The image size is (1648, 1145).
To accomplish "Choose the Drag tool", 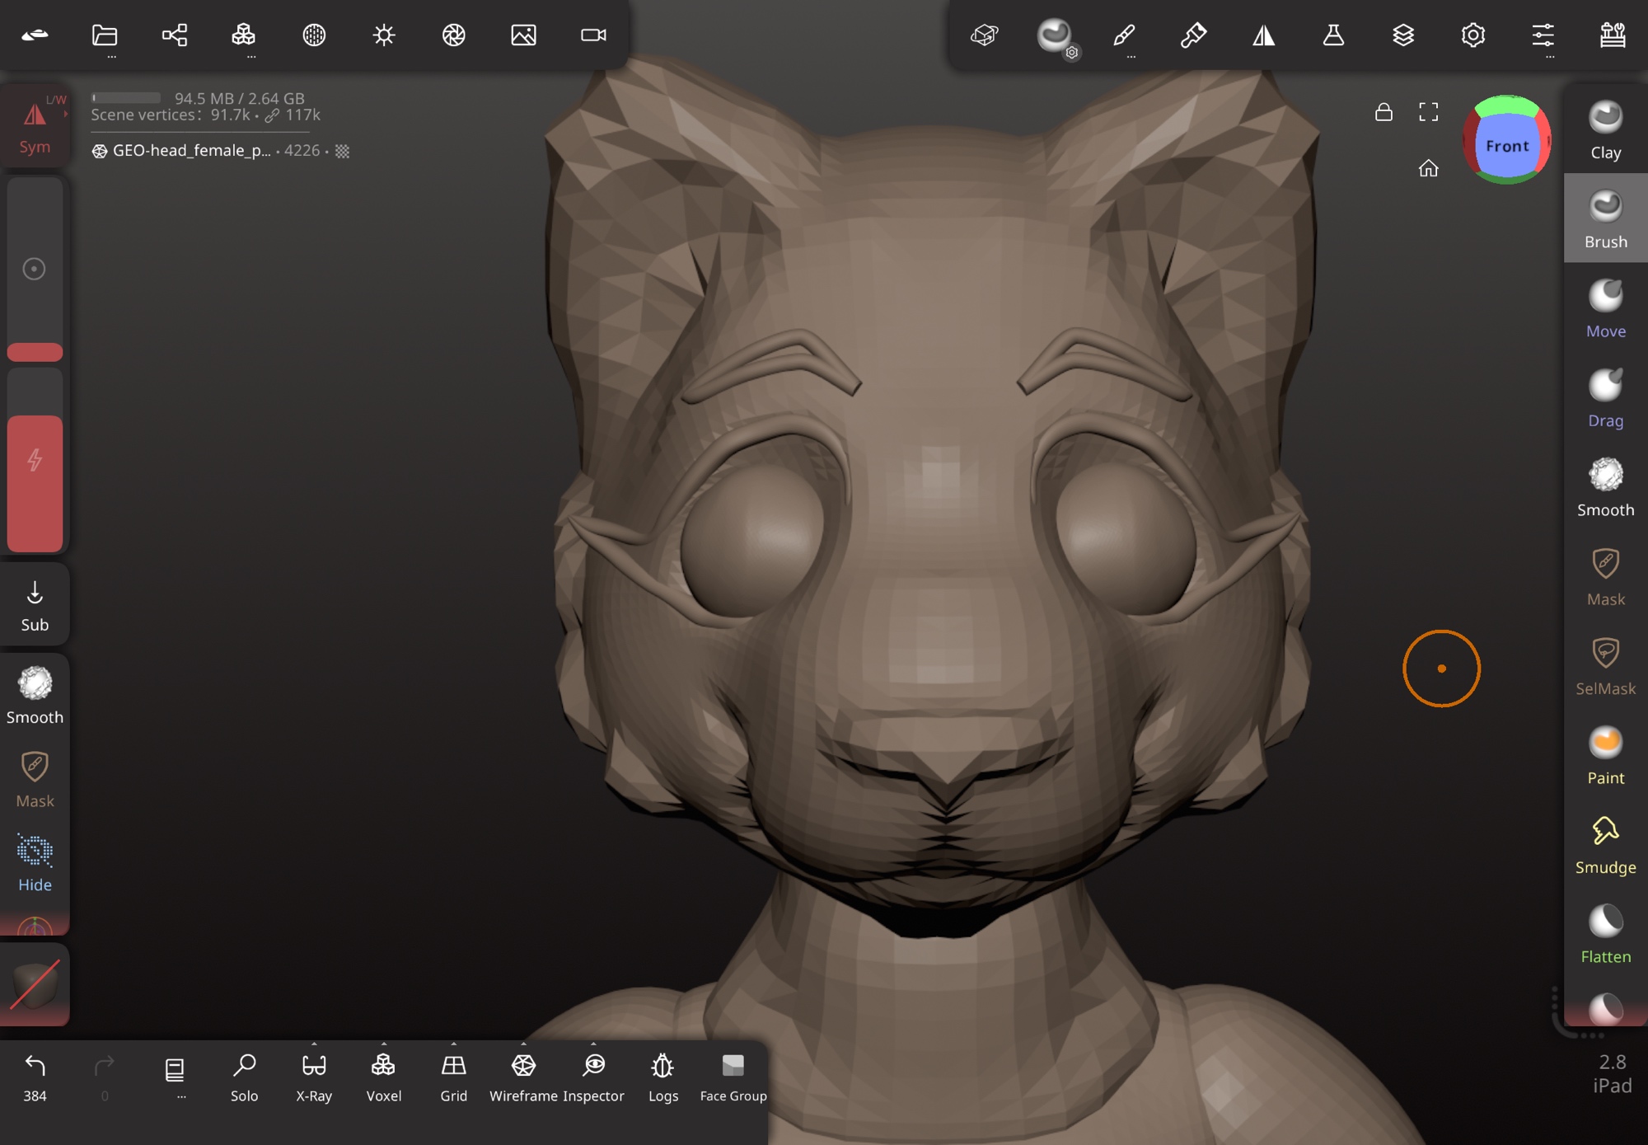I will 1604,398.
